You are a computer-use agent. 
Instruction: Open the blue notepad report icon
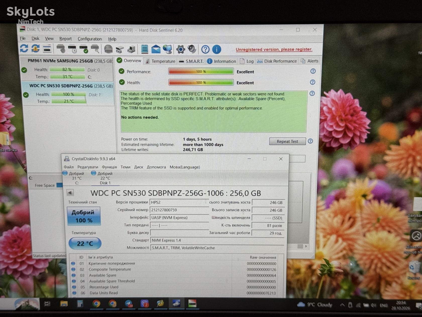tap(144, 49)
